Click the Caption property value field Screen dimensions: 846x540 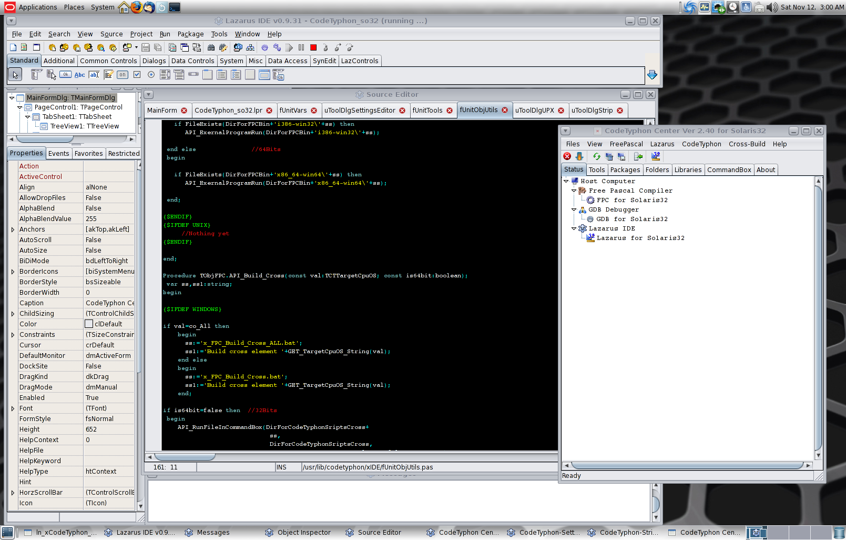tap(109, 303)
